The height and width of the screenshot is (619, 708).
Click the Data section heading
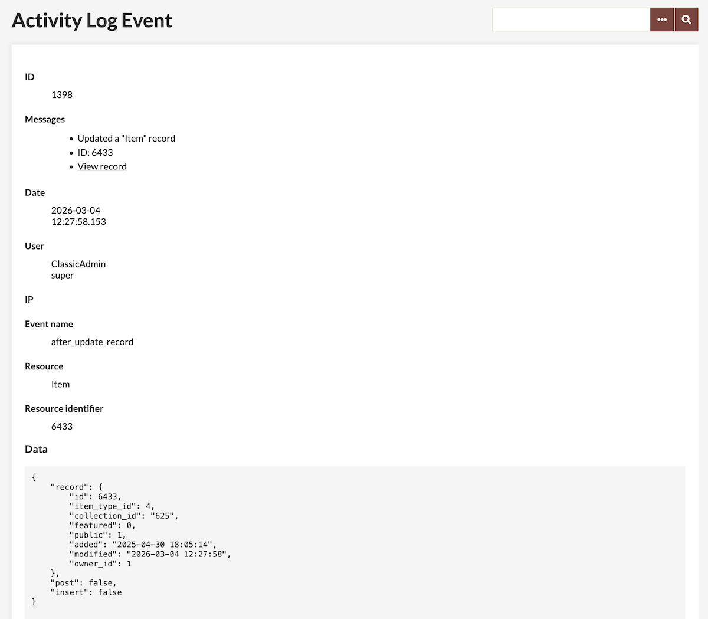(36, 449)
